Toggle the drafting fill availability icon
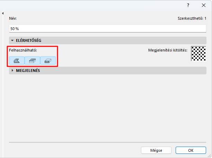 [x=17, y=61]
